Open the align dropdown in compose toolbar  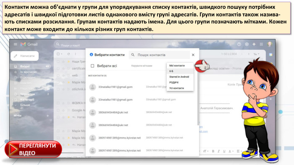tap(239, 151)
